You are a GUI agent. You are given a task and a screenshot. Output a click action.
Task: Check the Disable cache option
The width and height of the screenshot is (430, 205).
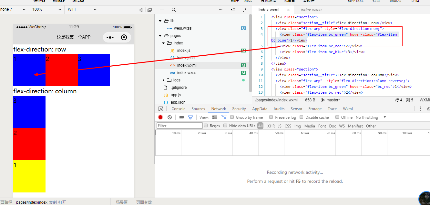click(x=302, y=117)
